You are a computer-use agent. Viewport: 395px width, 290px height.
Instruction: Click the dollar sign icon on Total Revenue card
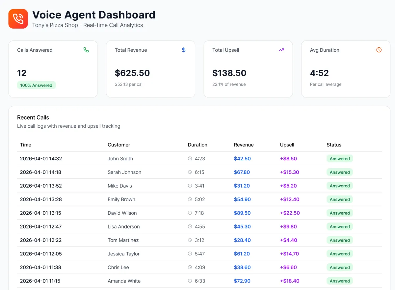click(x=184, y=50)
